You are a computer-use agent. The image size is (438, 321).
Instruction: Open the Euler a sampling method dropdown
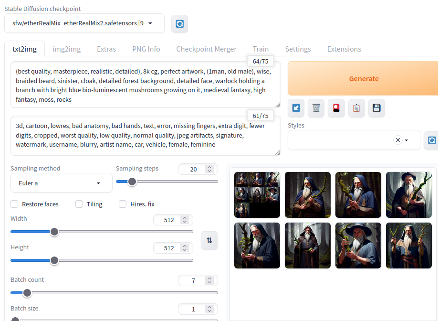pyautogui.click(x=62, y=183)
